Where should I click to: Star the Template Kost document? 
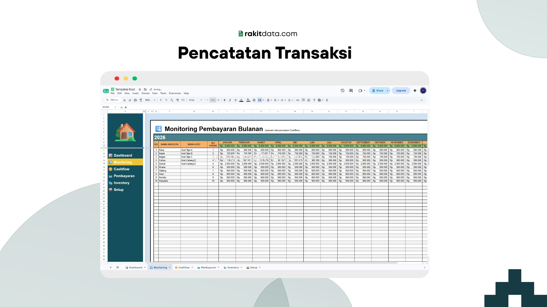[x=140, y=90]
